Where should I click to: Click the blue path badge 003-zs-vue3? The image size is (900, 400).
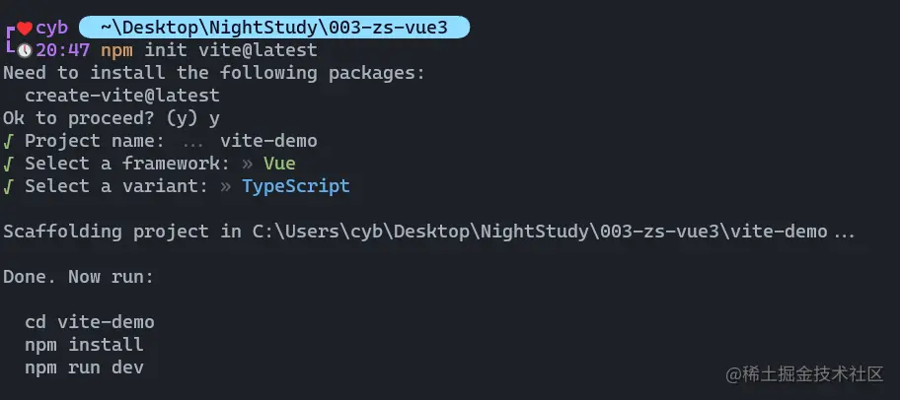point(273,28)
